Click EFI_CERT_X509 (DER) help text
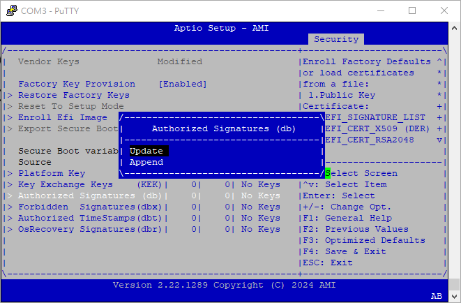Viewport: 461px width, 303px height. (377, 128)
